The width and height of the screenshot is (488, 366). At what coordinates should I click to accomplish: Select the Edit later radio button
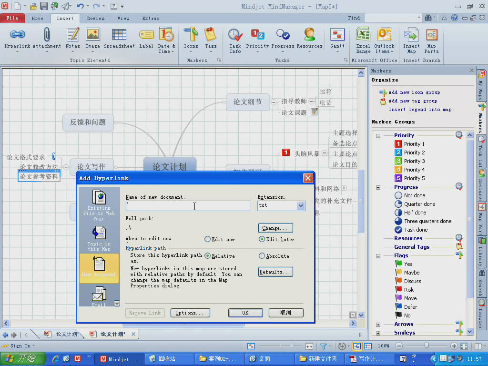click(x=262, y=239)
